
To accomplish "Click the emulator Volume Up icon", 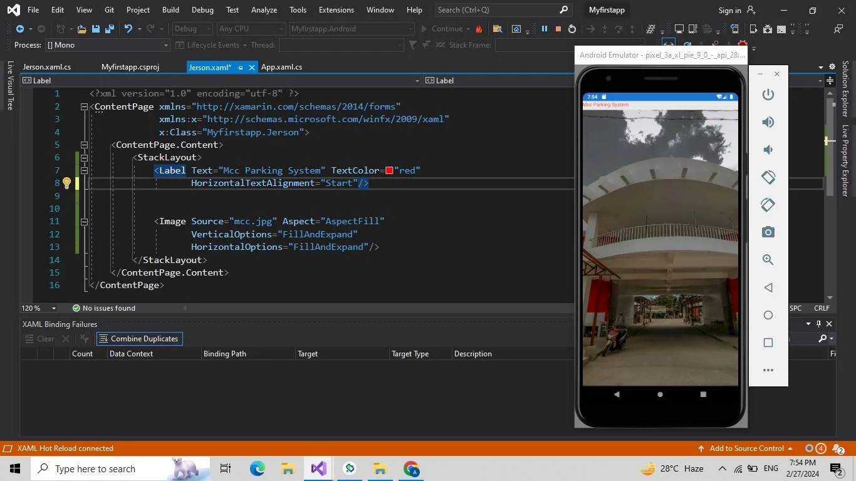I will click(x=768, y=122).
